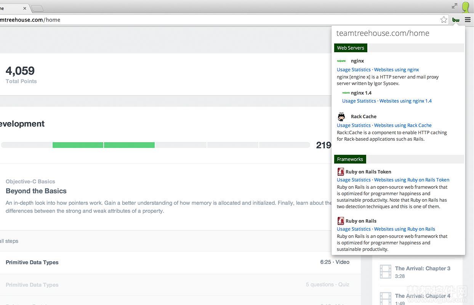Click the nginx logo icon
474x305 pixels.
coord(341,61)
